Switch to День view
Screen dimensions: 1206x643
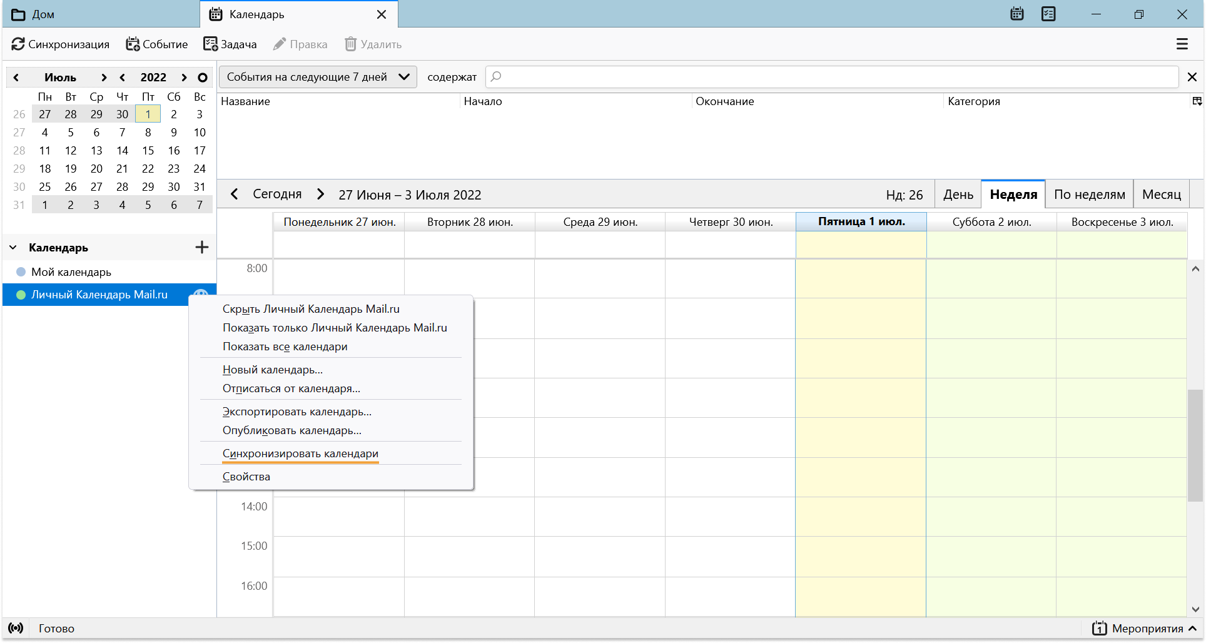(958, 195)
